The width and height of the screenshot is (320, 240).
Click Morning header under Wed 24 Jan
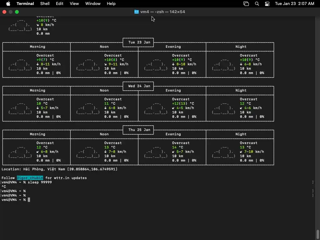[37, 90]
